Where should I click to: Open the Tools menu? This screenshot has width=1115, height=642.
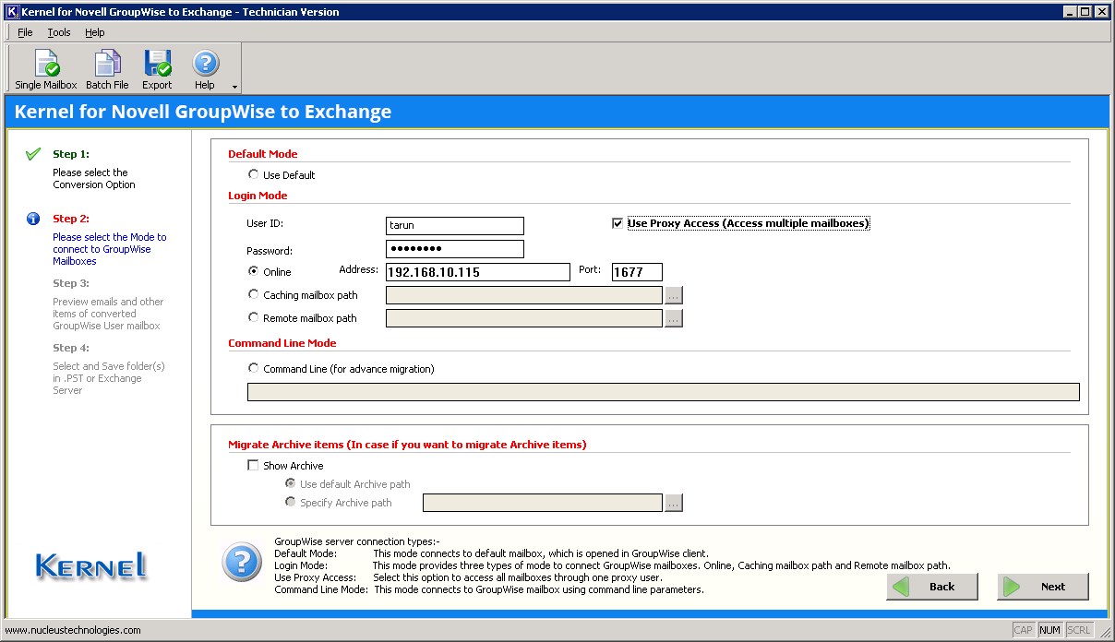[59, 32]
